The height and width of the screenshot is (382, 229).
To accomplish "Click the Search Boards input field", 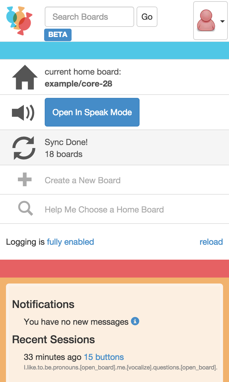I will pyautogui.click(x=89, y=17).
